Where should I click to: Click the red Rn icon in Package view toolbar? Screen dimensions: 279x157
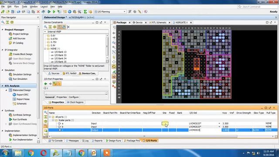tap(114, 86)
